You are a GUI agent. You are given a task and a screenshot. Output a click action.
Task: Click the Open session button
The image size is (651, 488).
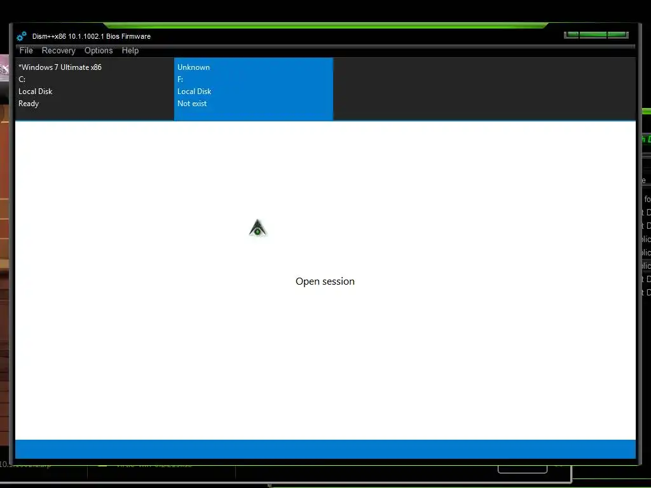325,281
